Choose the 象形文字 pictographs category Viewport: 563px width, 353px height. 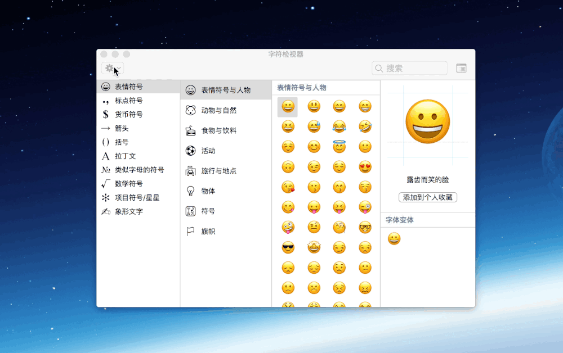138,211
